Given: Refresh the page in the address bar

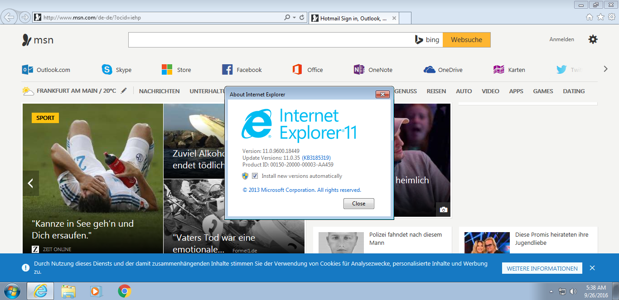Looking at the screenshot, I should coord(302,18).
